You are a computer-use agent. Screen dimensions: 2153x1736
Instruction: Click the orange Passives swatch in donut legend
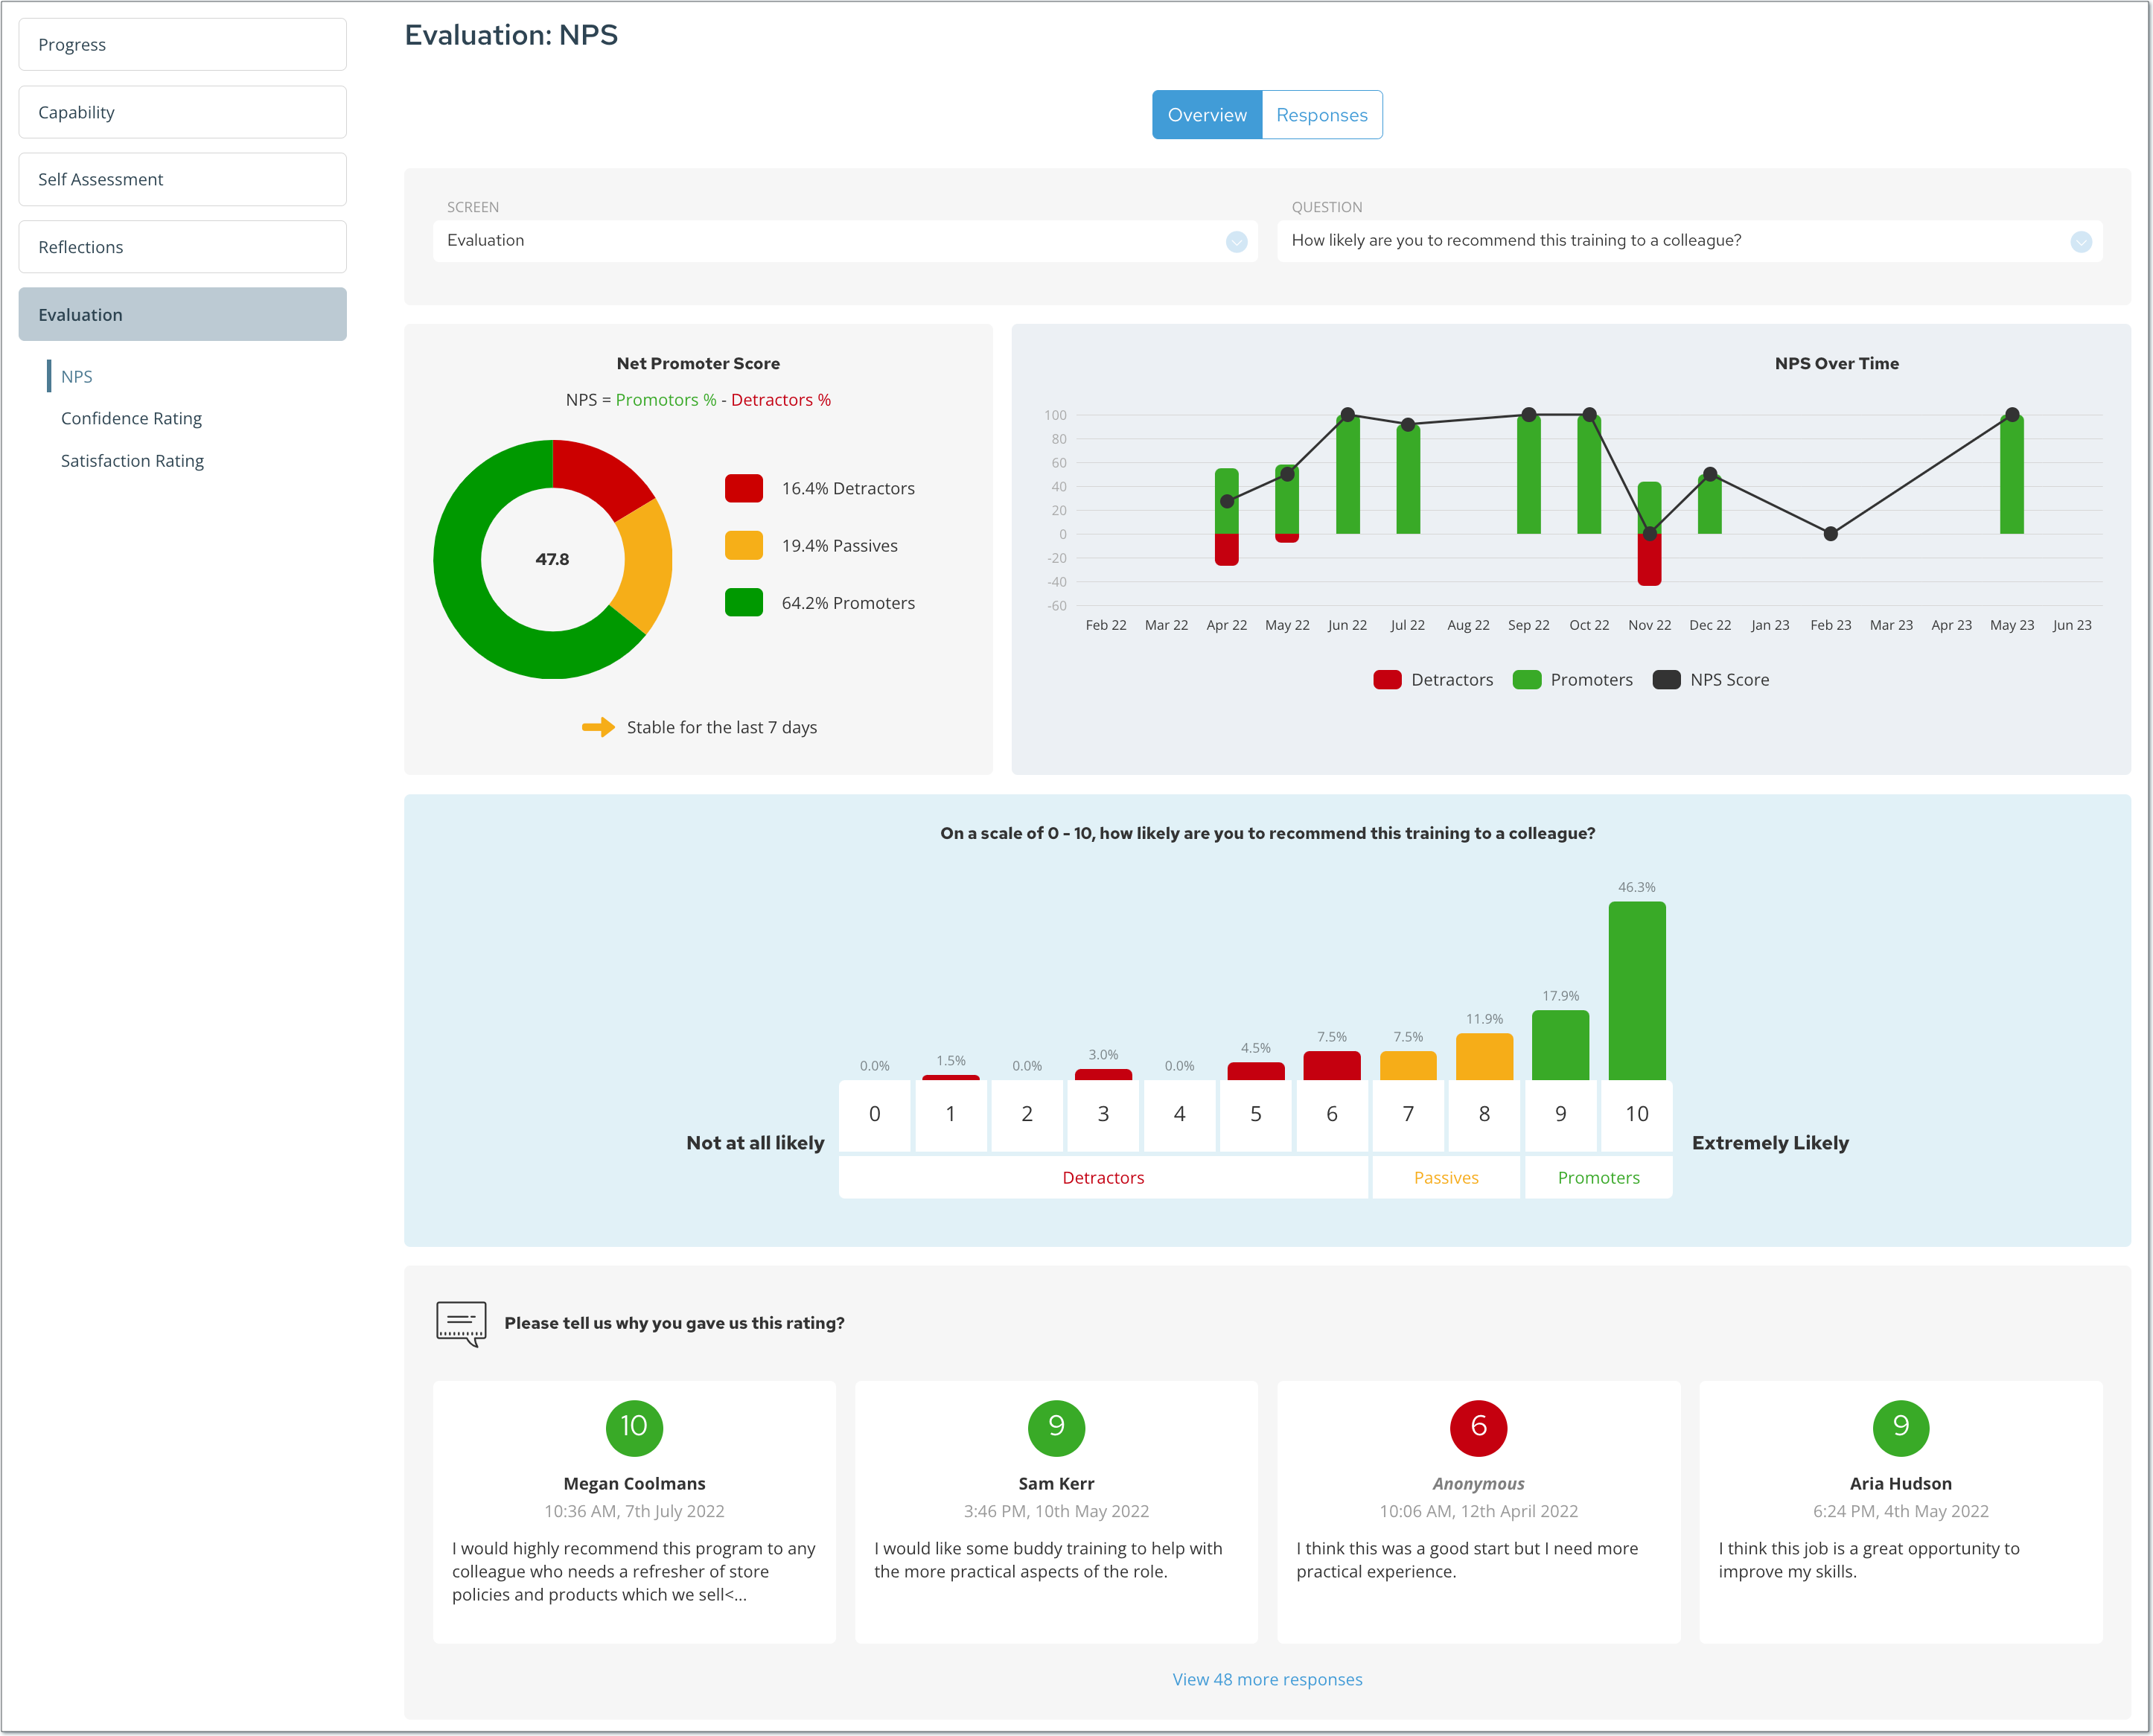point(743,545)
